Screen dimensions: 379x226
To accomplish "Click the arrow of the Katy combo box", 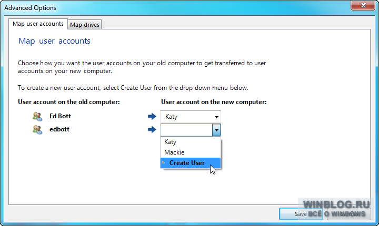I will pos(216,117).
